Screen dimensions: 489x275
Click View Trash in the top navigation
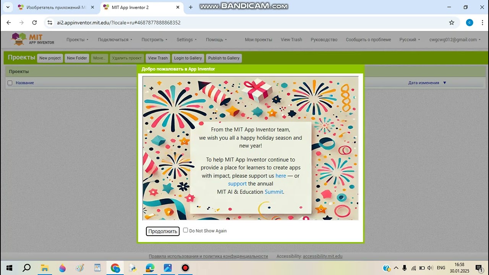(291, 40)
